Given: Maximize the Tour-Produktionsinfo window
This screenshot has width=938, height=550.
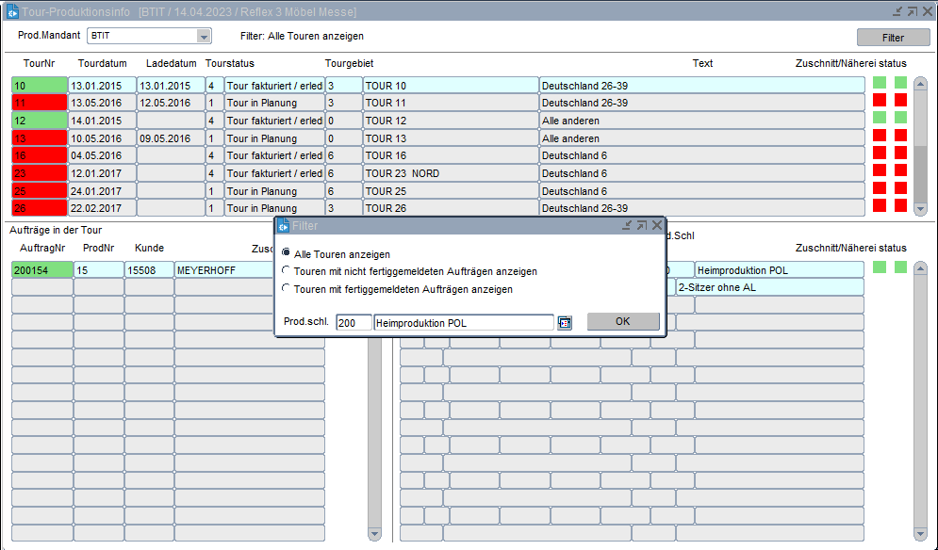Looking at the screenshot, I should click(912, 11).
